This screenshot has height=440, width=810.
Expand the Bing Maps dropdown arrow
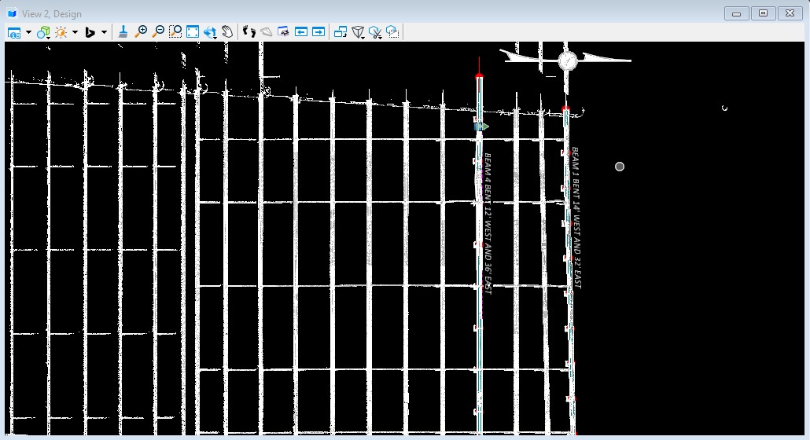coord(104,32)
